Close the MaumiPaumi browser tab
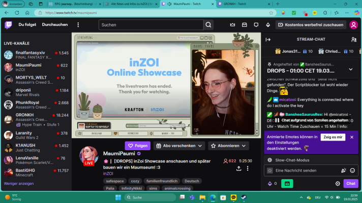The height and width of the screenshot is (203, 362). coord(213,4)
